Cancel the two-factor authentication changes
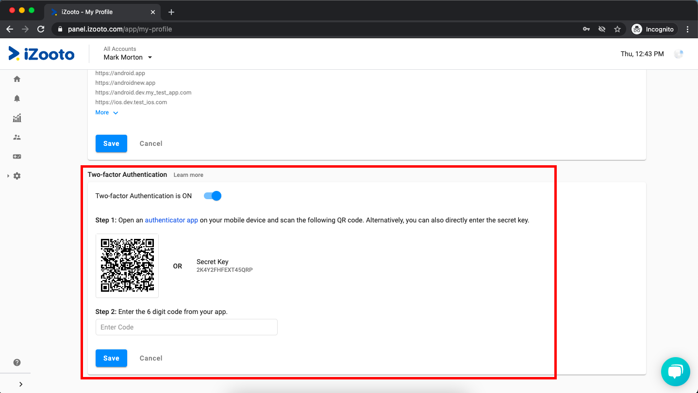 coord(151,358)
